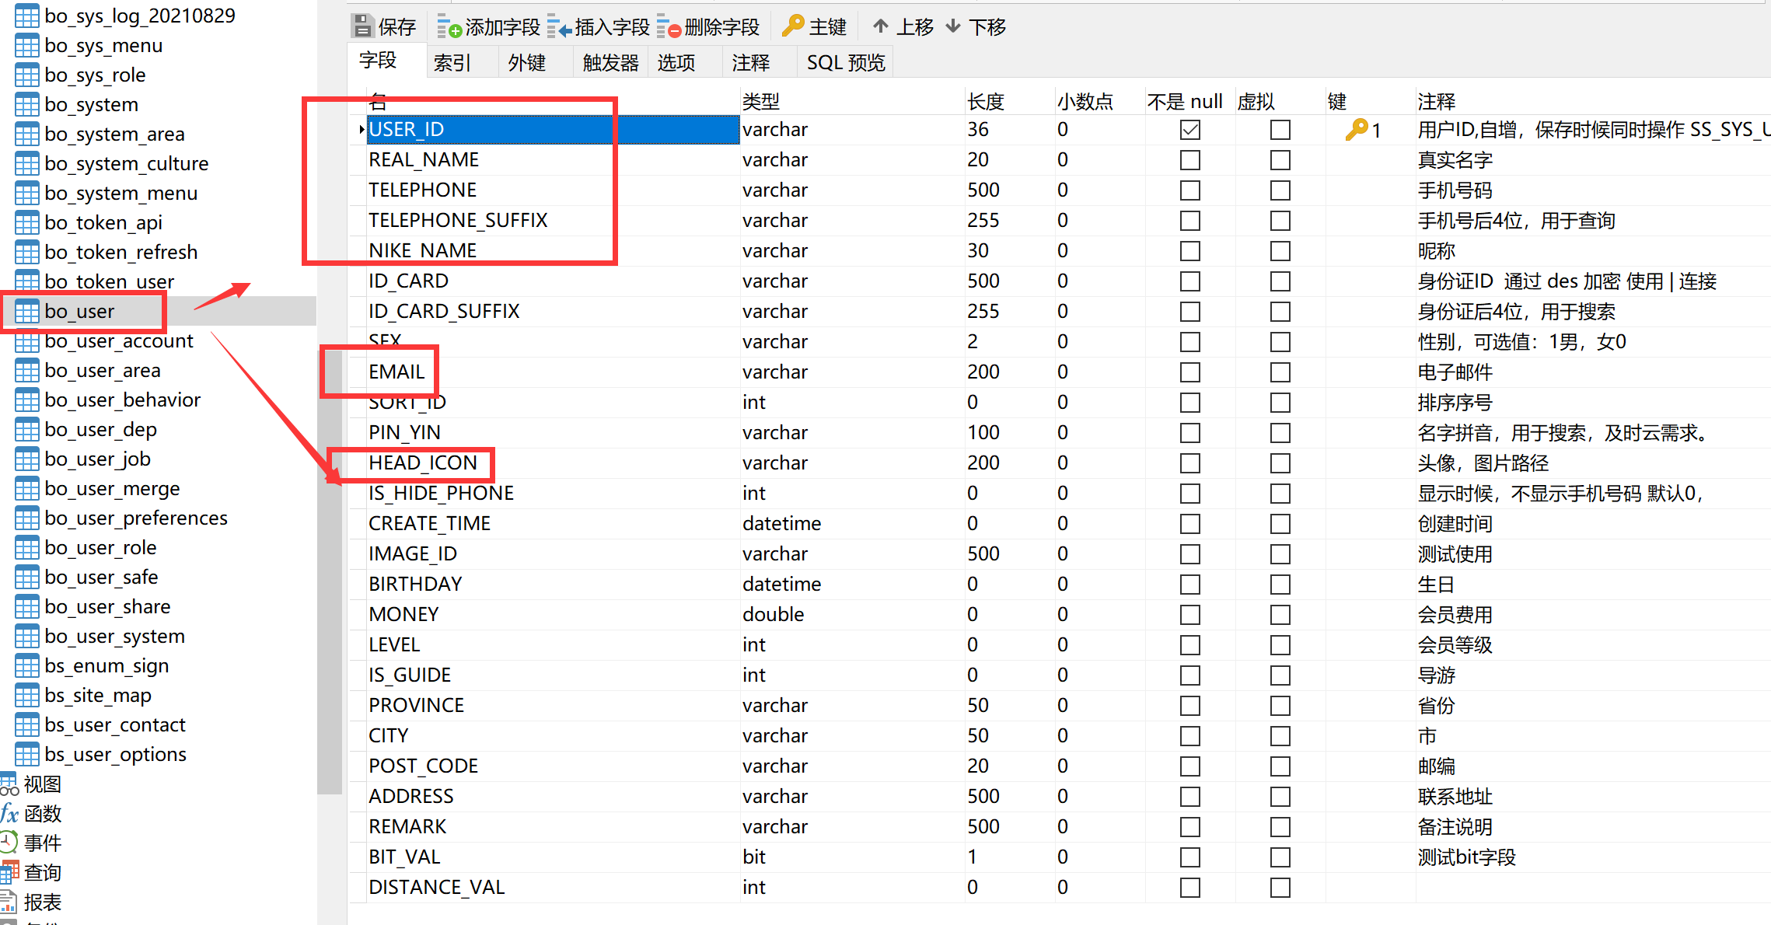
Task: Click the table list vertical scrollbar
Action: (x=330, y=571)
